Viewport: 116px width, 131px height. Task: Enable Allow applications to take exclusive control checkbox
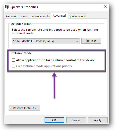pos(13,60)
